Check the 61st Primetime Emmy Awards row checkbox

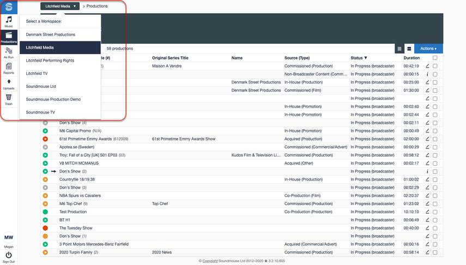(x=435, y=139)
